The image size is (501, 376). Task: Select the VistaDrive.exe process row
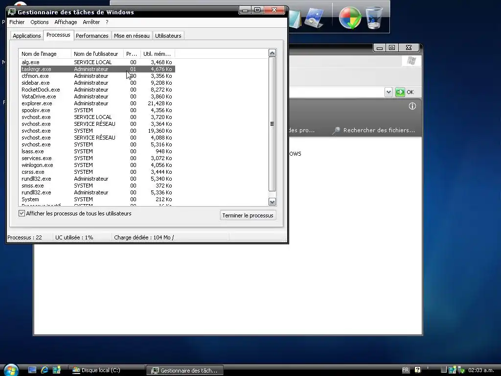tap(97, 96)
